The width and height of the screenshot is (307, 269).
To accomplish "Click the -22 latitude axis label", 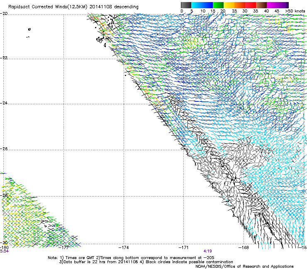I will [x=4, y=58].
